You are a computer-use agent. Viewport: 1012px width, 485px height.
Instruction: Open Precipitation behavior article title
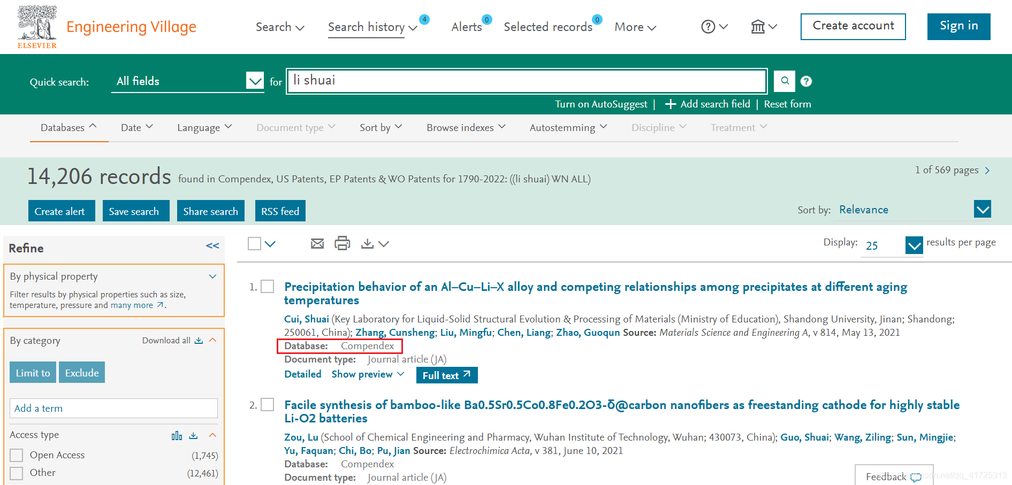pos(596,294)
